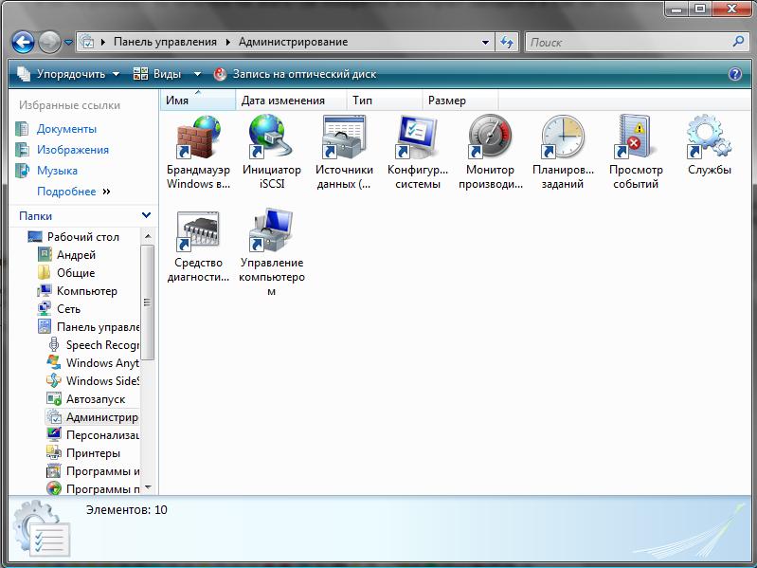This screenshot has height=568, width=757.
Task: Sort by Дата изменения column header
Action: (x=282, y=101)
